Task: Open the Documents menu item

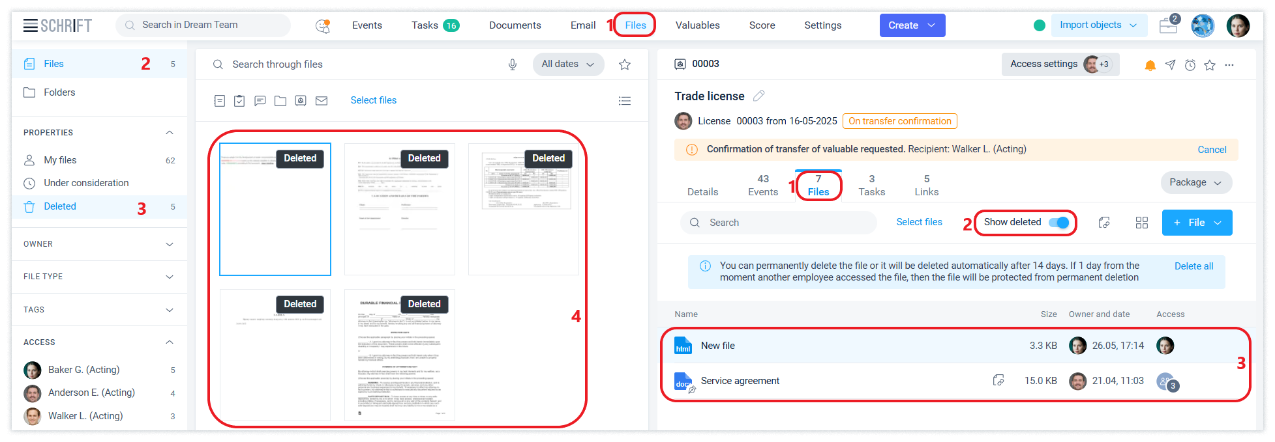Action: [515, 25]
